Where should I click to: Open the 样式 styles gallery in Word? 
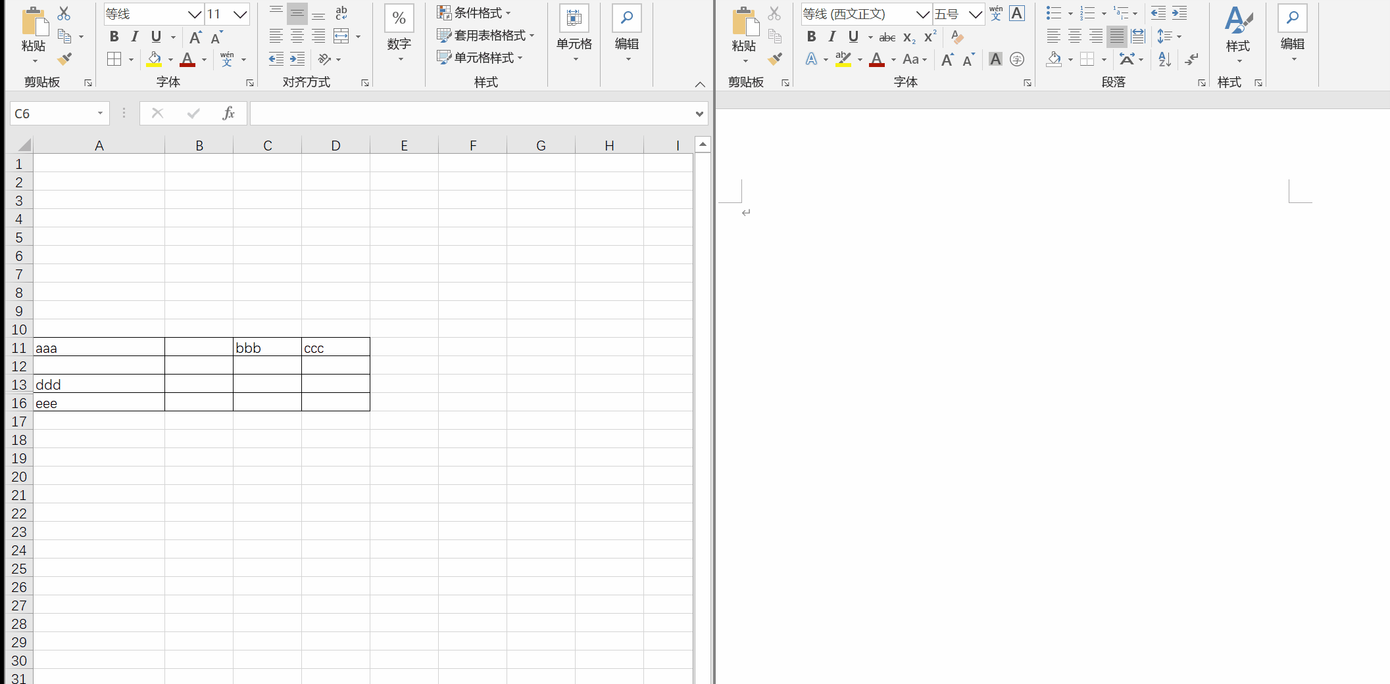pyautogui.click(x=1238, y=34)
